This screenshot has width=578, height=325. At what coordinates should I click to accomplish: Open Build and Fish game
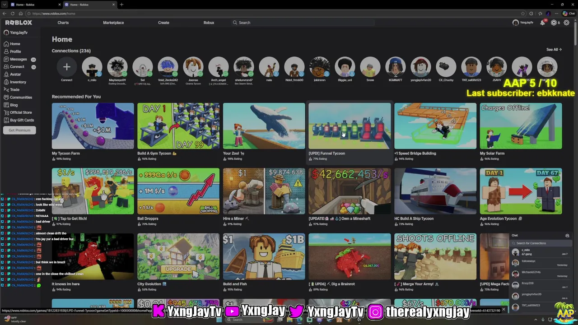pyautogui.click(x=264, y=256)
